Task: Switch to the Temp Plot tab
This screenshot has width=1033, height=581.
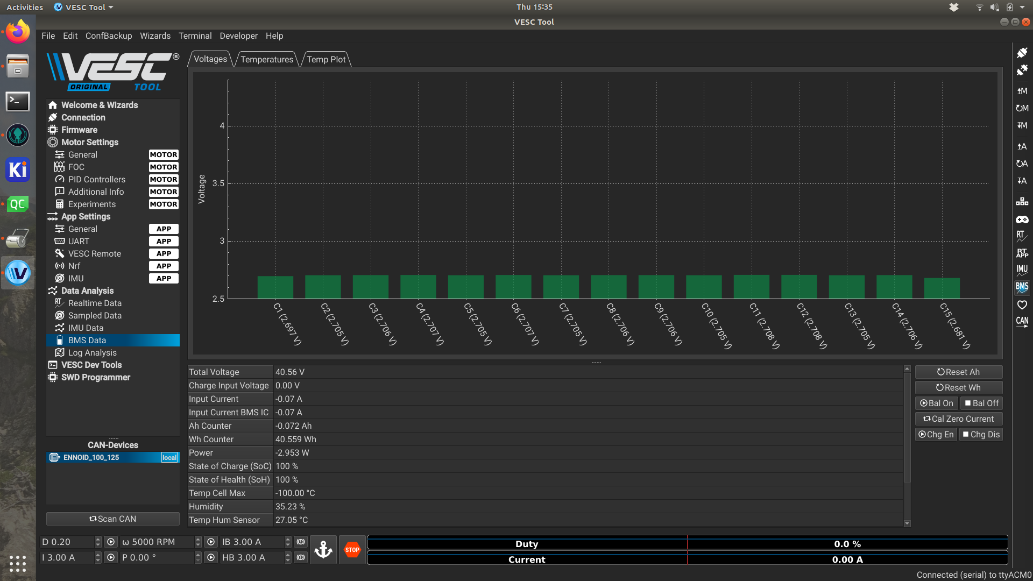Action: tap(326, 59)
